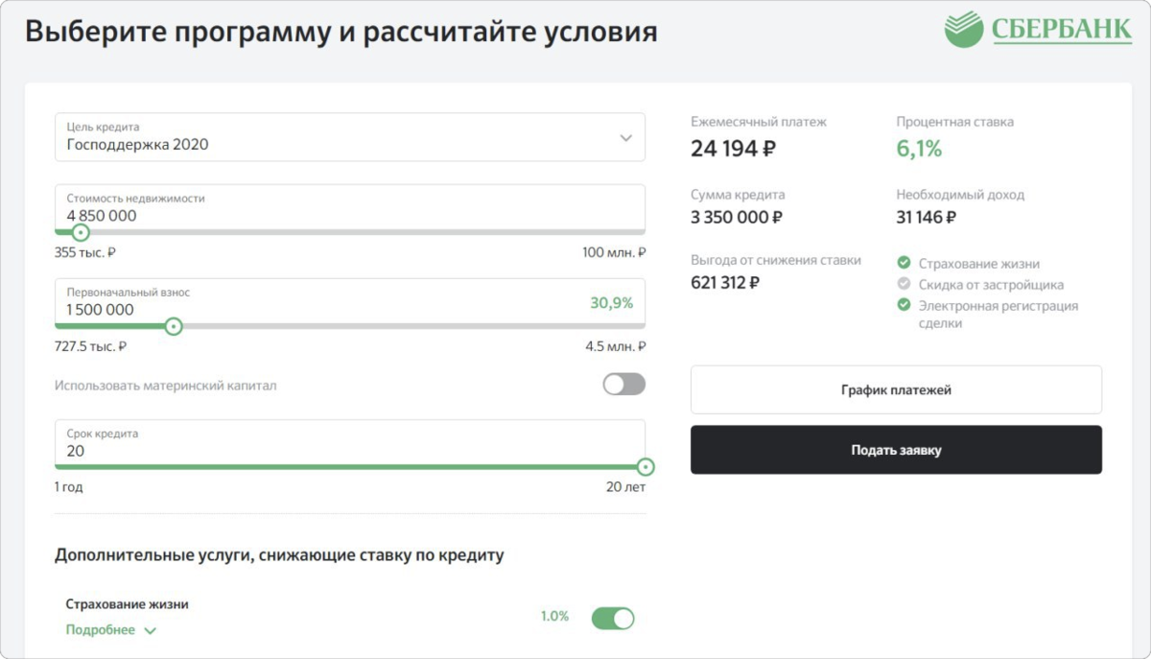Open the Цель кредита dropdown
The height and width of the screenshot is (659, 1151).
pos(350,137)
